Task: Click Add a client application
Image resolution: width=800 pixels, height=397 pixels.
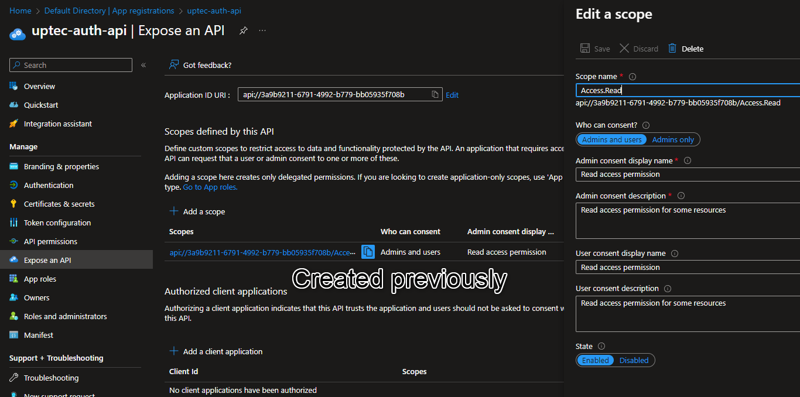Action: coord(216,351)
